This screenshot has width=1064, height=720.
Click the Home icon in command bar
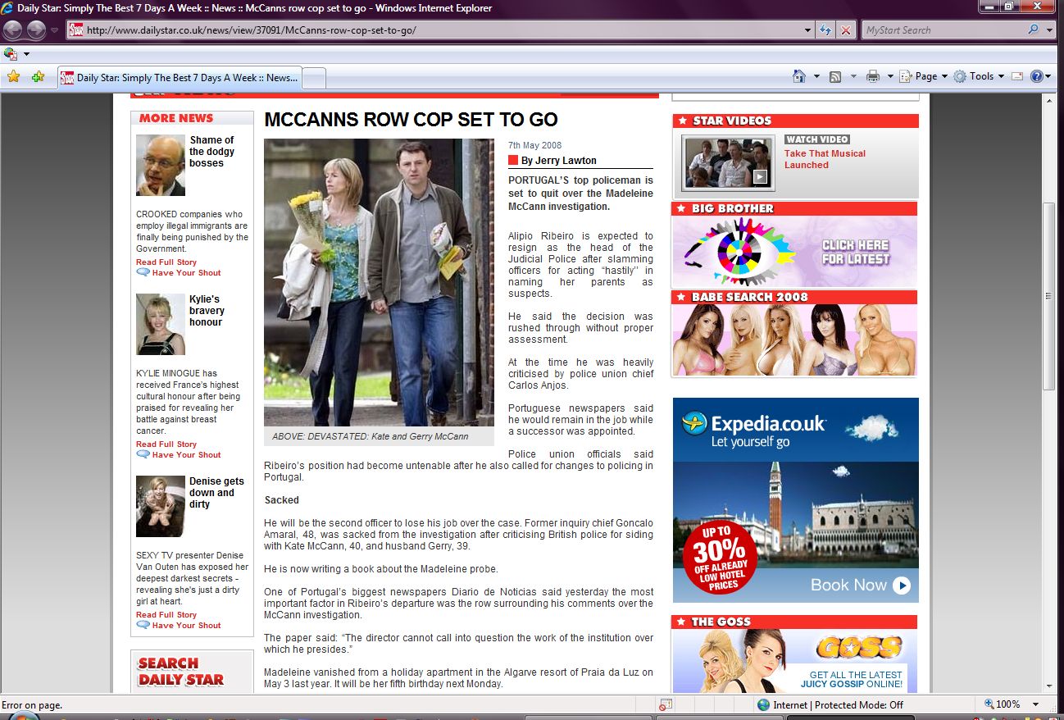pos(799,76)
